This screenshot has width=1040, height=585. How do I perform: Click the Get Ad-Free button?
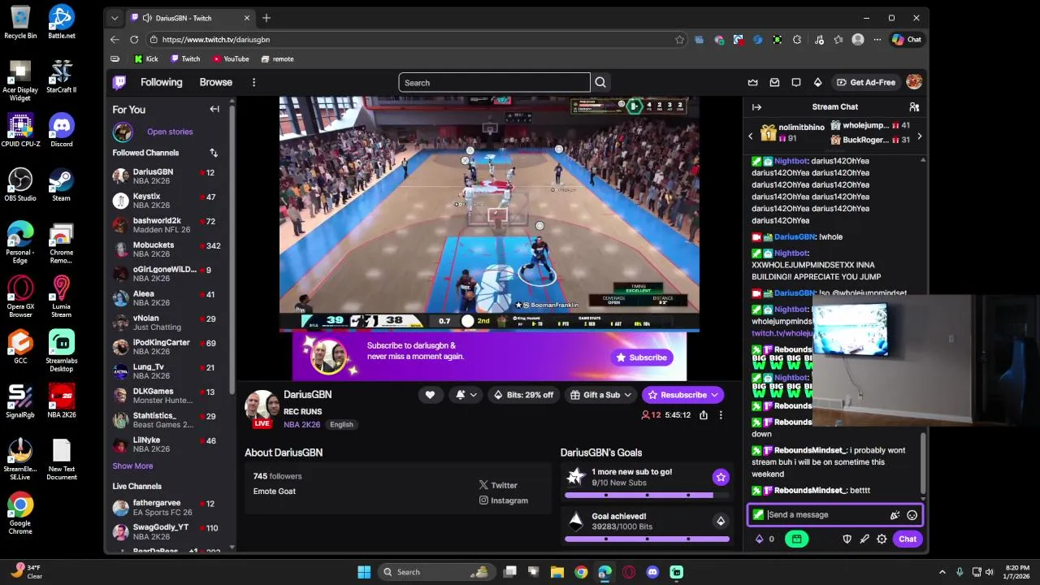point(867,82)
